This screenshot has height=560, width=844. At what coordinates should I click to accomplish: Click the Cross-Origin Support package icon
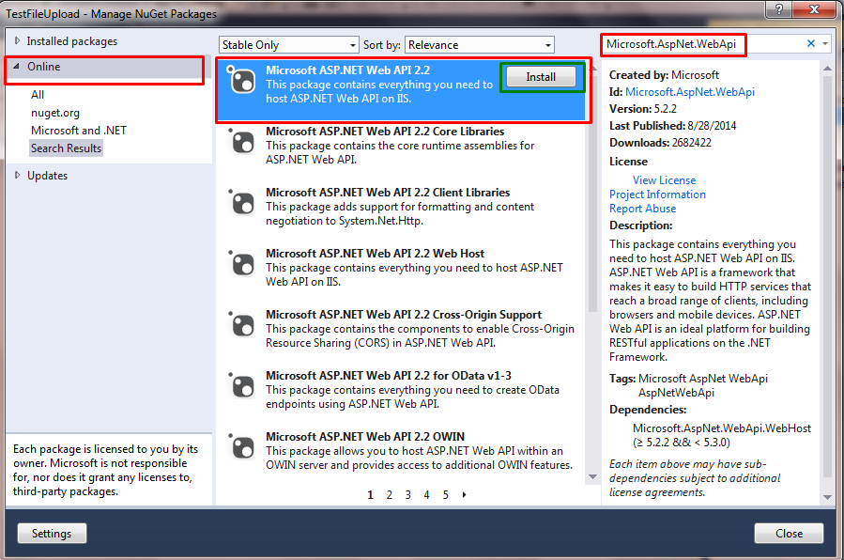(241, 325)
